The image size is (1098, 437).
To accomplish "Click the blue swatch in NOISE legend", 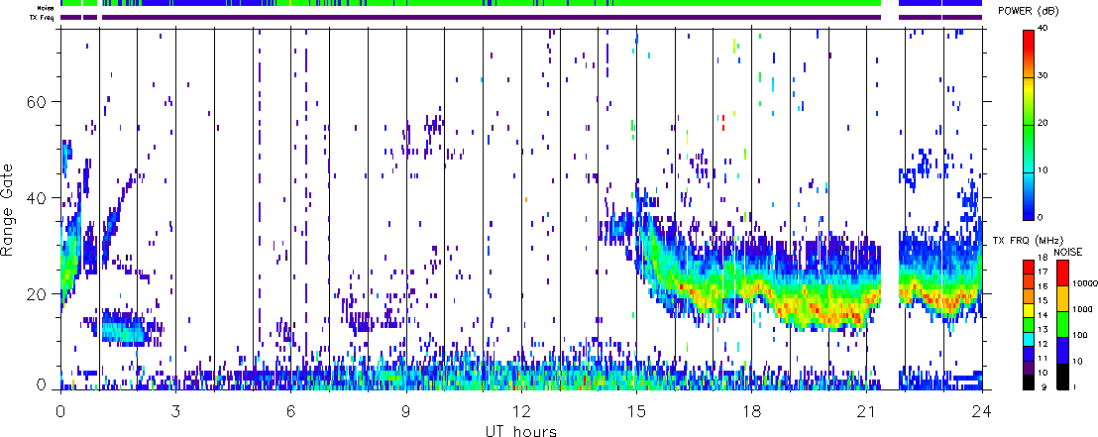I will point(1062,350).
